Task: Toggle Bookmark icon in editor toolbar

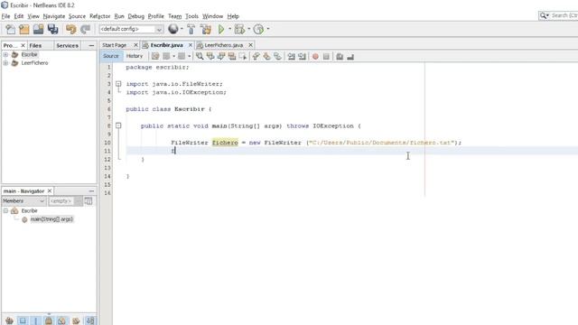Action: [277, 56]
